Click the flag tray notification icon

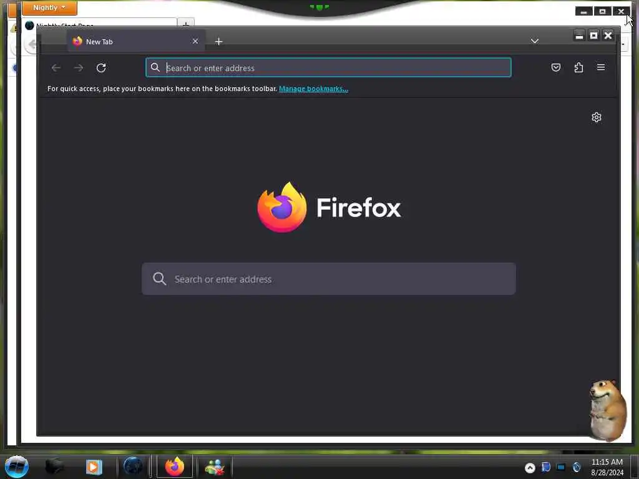pos(545,467)
